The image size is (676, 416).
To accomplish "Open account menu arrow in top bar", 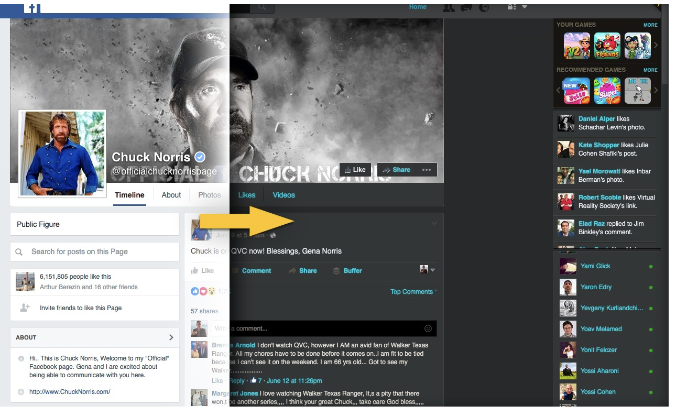I will [525, 7].
